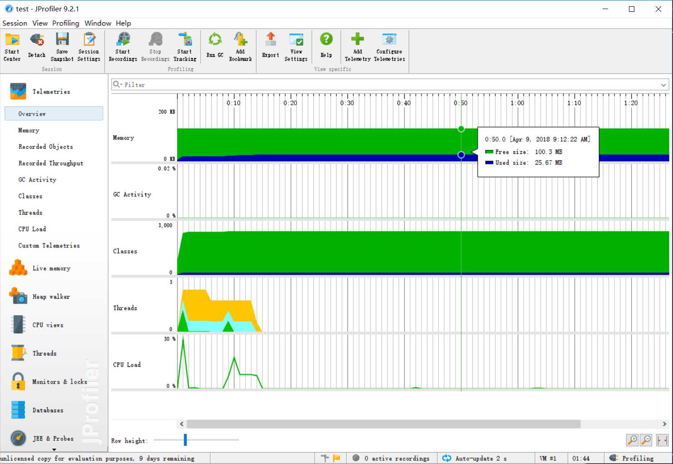673x464 pixels.
Task: Open the Profiling menu
Action: [65, 23]
